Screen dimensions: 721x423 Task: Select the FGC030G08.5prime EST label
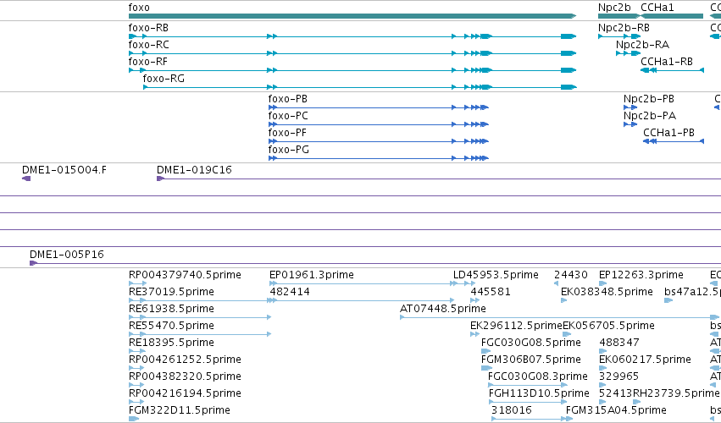531,343
